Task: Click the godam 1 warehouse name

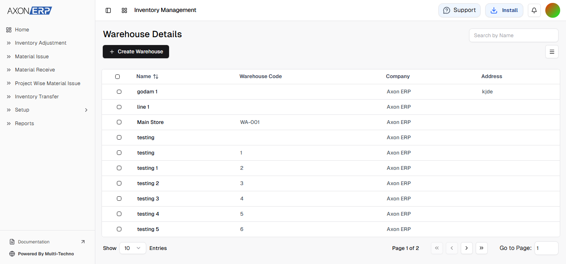Action: click(x=148, y=92)
